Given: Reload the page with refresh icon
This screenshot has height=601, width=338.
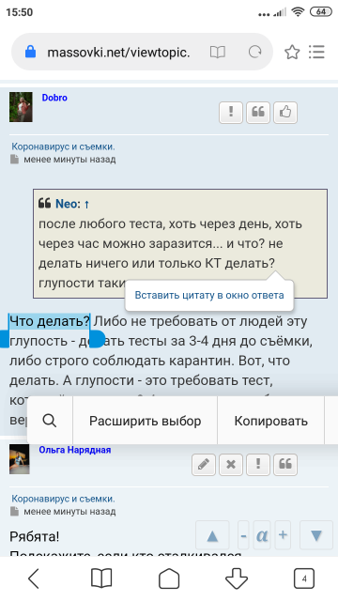Looking at the screenshot, I should tap(254, 52).
